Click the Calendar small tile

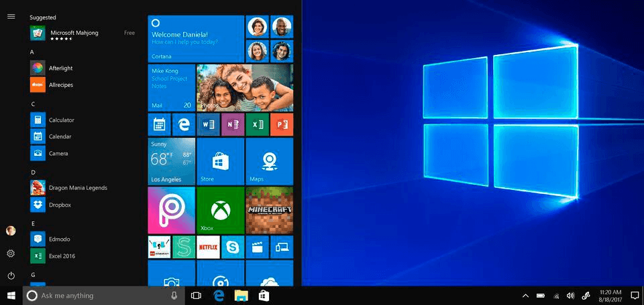point(159,124)
